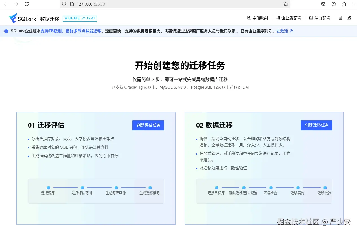Screen dimensions: 357x232
Task: Click the info icon in banner
Action: click(6, 31)
